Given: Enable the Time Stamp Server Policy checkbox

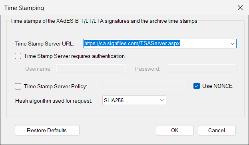Looking at the screenshot, I should pos(18,86).
